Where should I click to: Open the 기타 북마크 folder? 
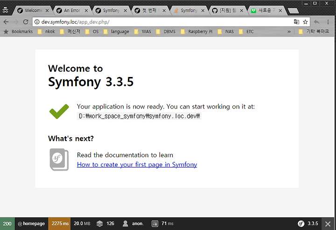click(314, 31)
